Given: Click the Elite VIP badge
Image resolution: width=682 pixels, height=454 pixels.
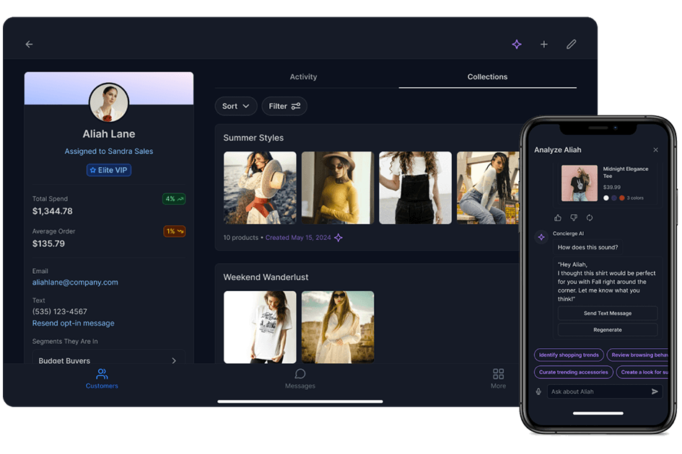Looking at the screenshot, I should 109,170.
